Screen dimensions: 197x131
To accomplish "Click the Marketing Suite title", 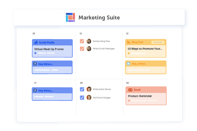I will (x=99, y=17).
